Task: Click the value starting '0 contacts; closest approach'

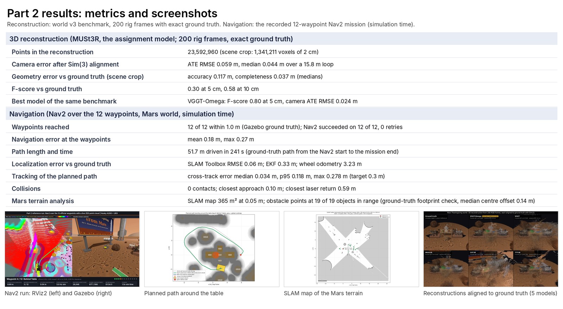Action: click(272, 189)
